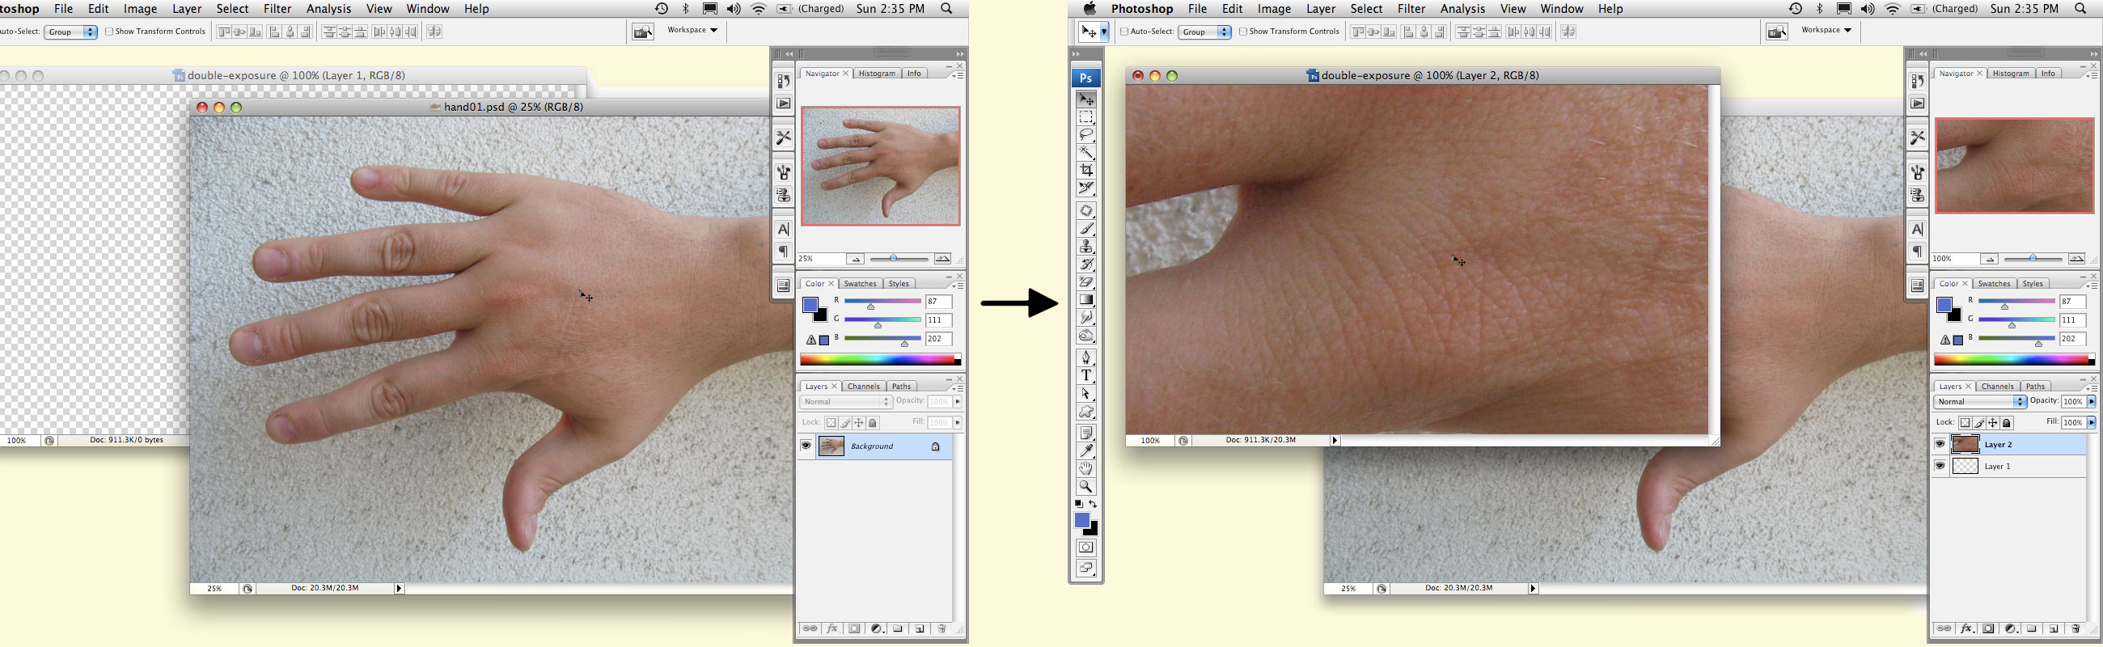Toggle the Background layer's eye icon

(x=806, y=446)
